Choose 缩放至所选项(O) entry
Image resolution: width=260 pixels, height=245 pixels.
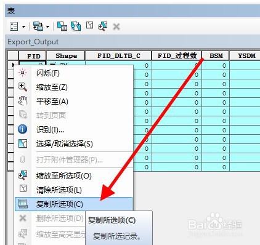pos(74,176)
